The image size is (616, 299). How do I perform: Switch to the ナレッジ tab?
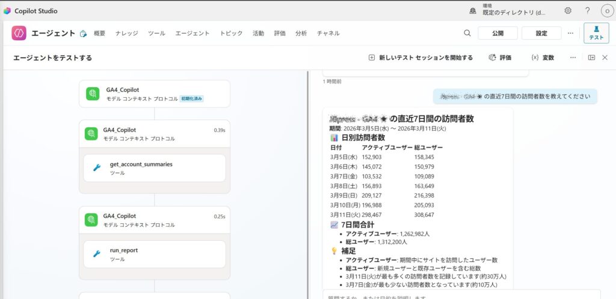click(126, 34)
